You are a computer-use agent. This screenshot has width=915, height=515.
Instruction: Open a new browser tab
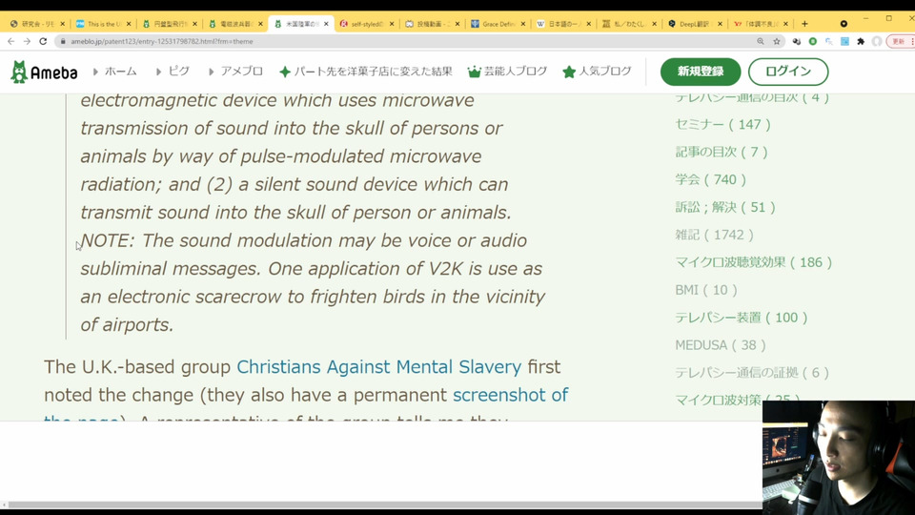pos(804,24)
